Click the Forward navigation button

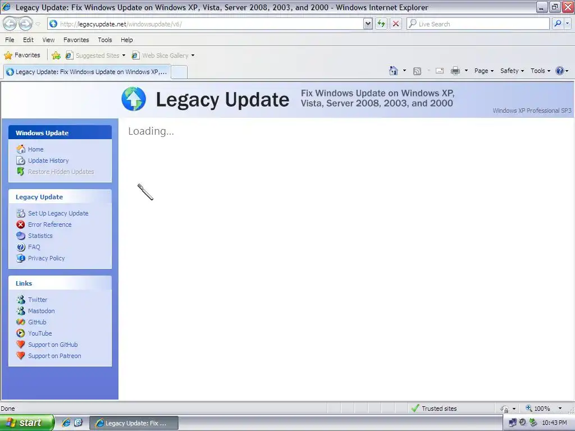(25, 24)
